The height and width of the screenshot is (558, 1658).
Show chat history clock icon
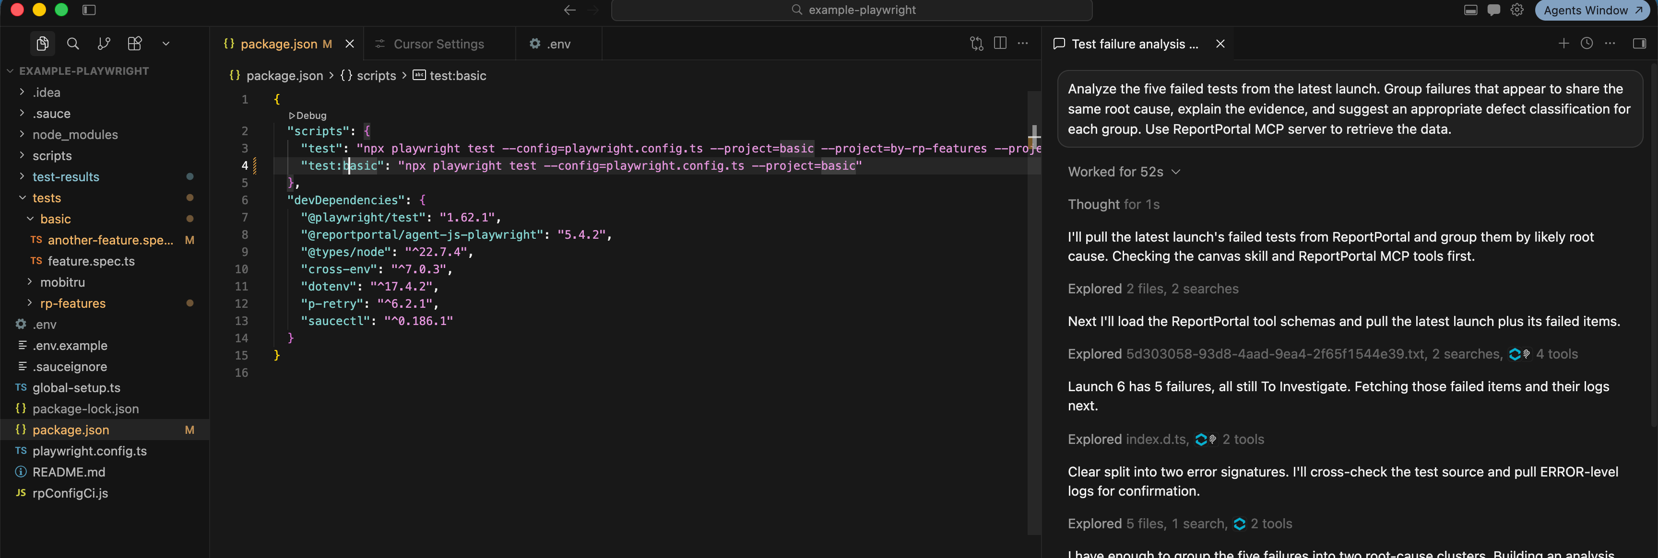1587,43
